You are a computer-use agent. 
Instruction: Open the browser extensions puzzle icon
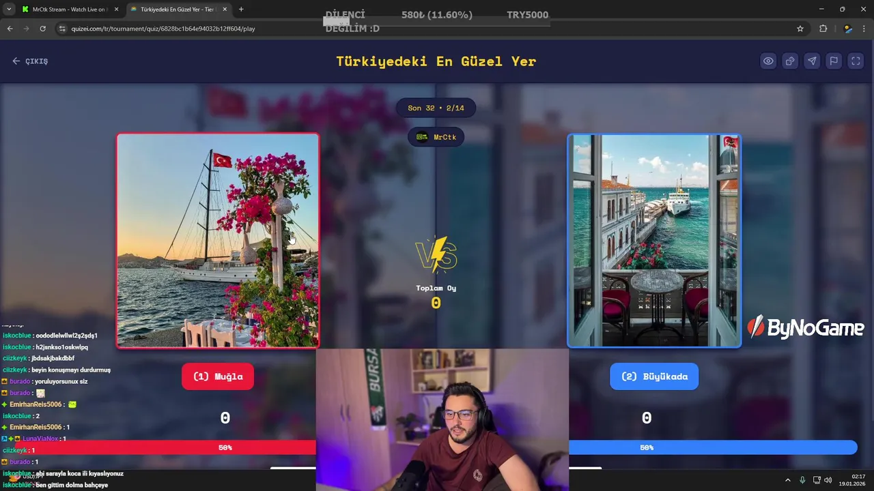tap(823, 29)
